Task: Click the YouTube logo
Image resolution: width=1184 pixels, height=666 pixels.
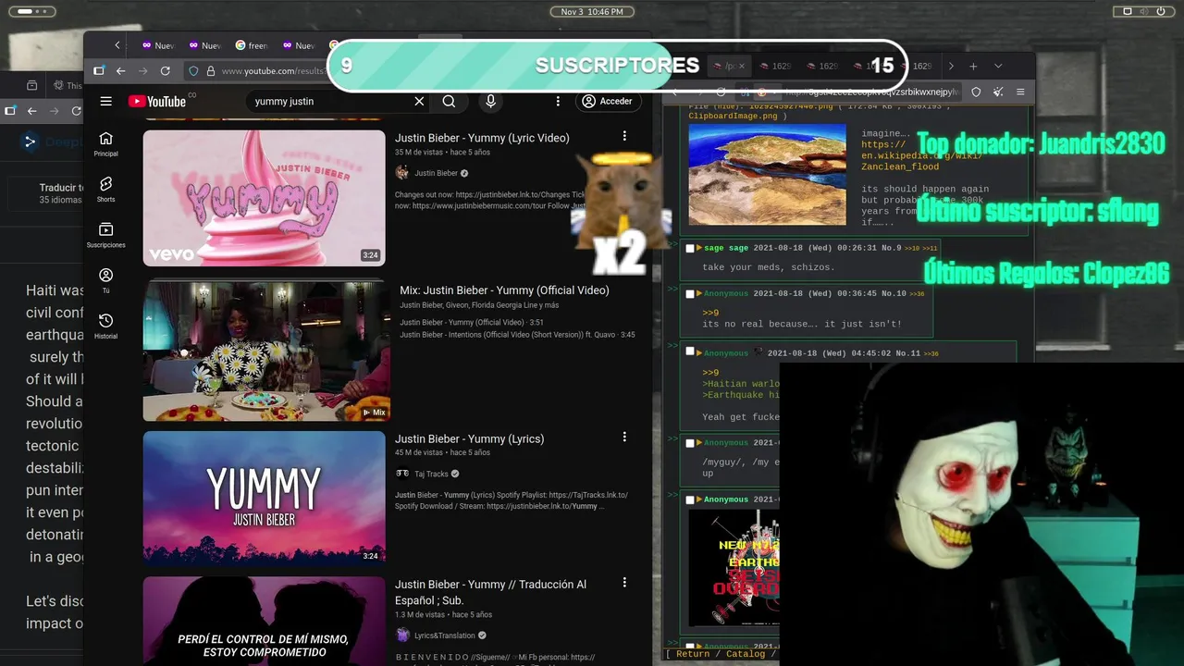Action: [157, 102]
